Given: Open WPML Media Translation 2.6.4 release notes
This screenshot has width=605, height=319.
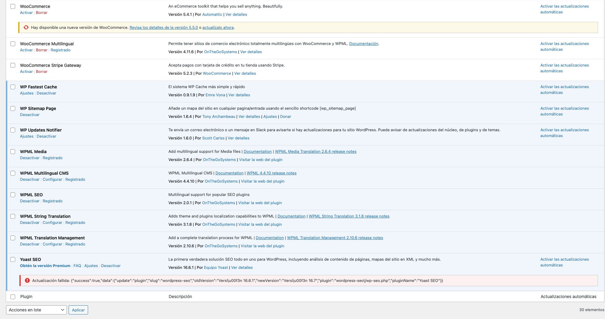Looking at the screenshot, I should [x=316, y=151].
